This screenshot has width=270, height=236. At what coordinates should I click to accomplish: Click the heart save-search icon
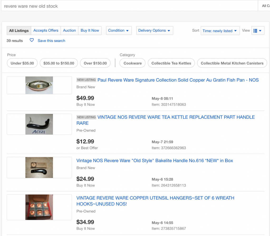click(x=32, y=40)
